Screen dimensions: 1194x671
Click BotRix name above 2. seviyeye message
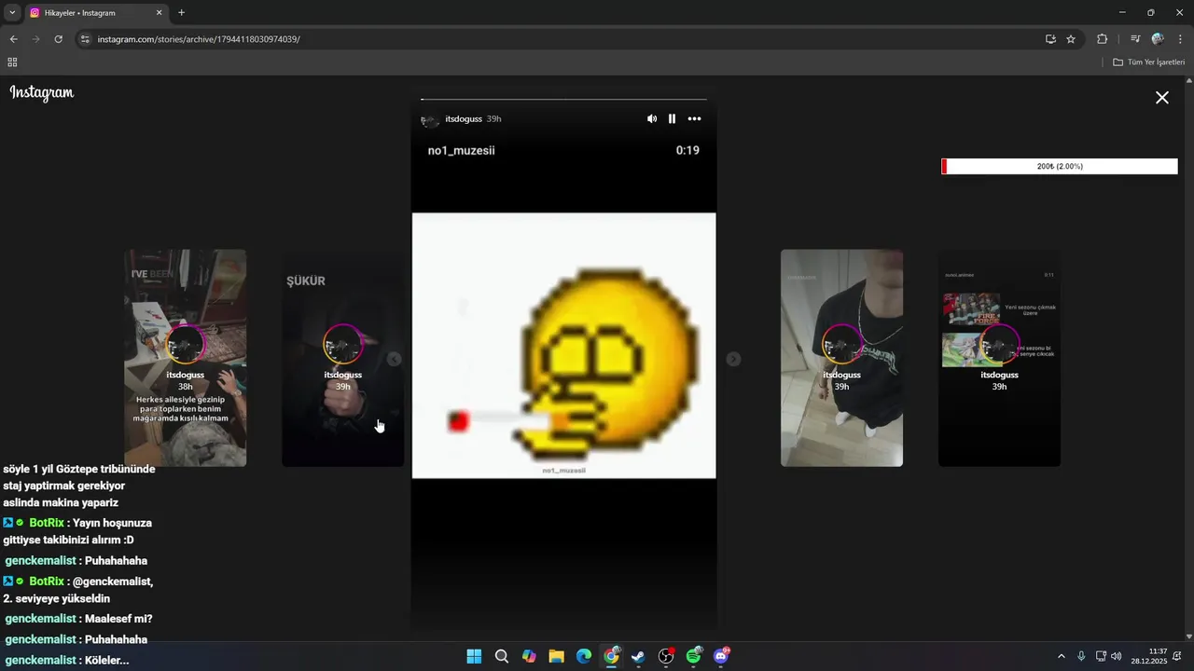tap(47, 582)
